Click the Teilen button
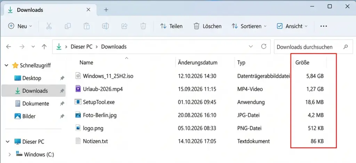Screen dimensions: 356x163 click(x=171, y=26)
